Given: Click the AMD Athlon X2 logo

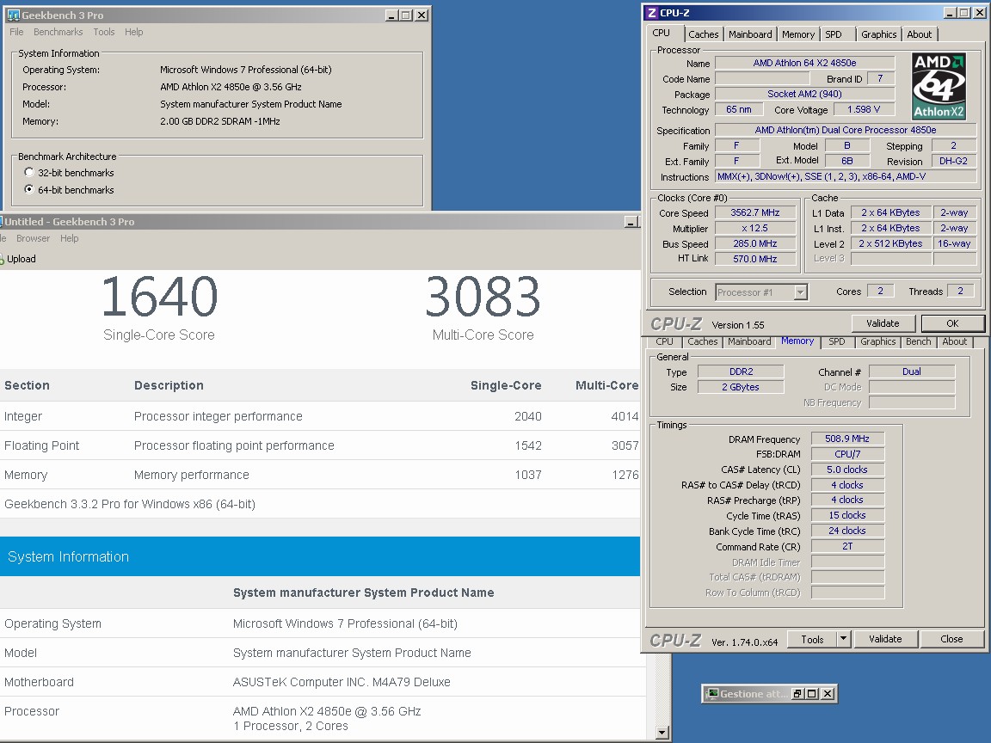Looking at the screenshot, I should pyautogui.click(x=939, y=87).
